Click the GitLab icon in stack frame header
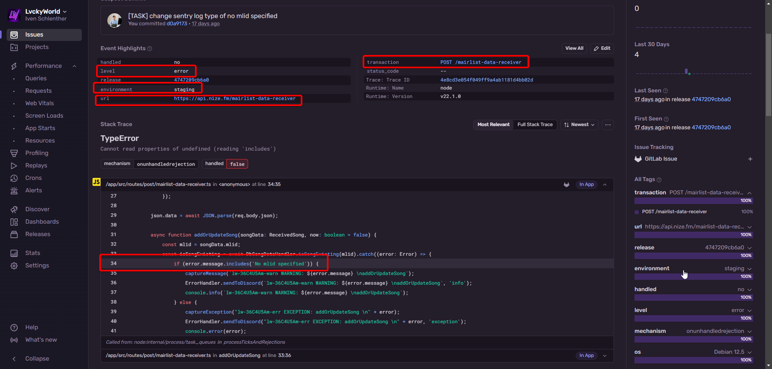 pyautogui.click(x=567, y=185)
